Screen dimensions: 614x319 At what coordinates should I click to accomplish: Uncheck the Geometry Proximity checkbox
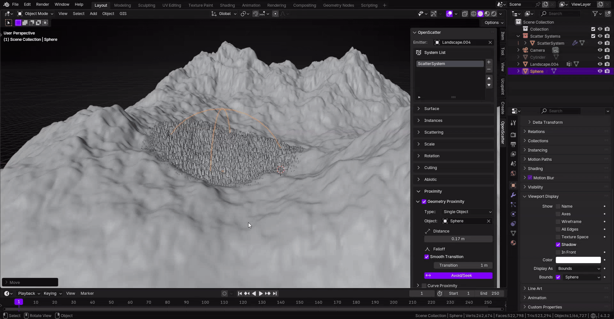(424, 202)
